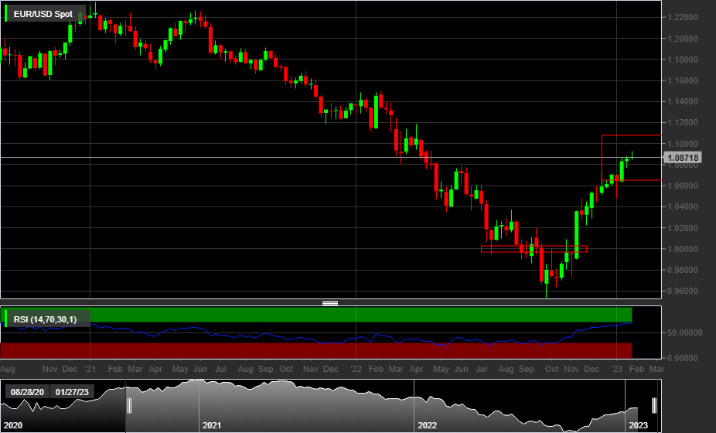Click the 0.96000 price axis label
The image size is (716, 433).
pyautogui.click(x=682, y=291)
